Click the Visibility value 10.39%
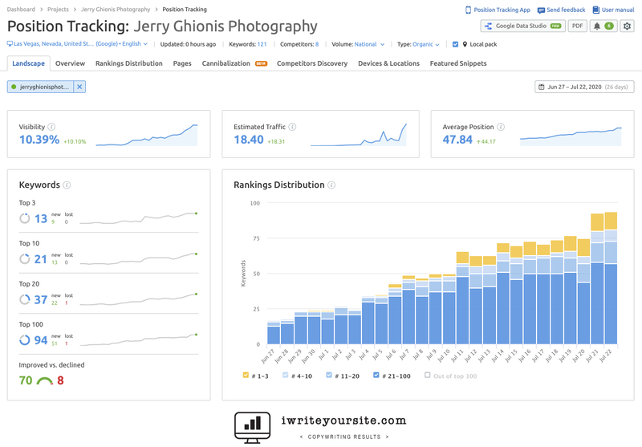This screenshot has width=642, height=447. (39, 140)
